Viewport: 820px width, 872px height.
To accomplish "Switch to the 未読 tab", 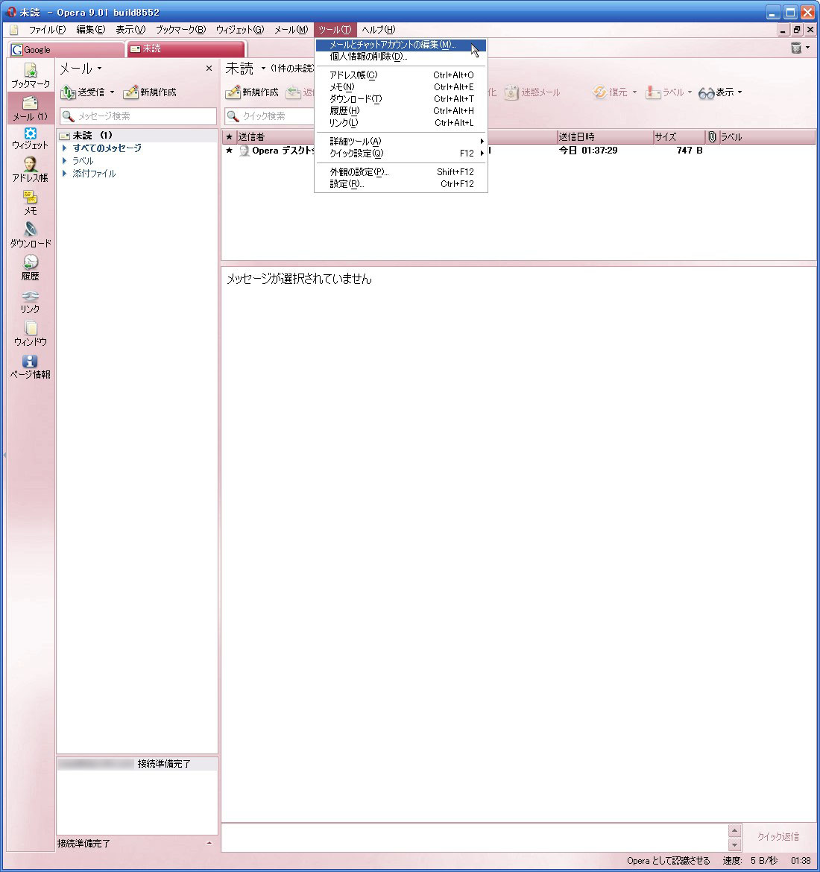I will pos(186,49).
